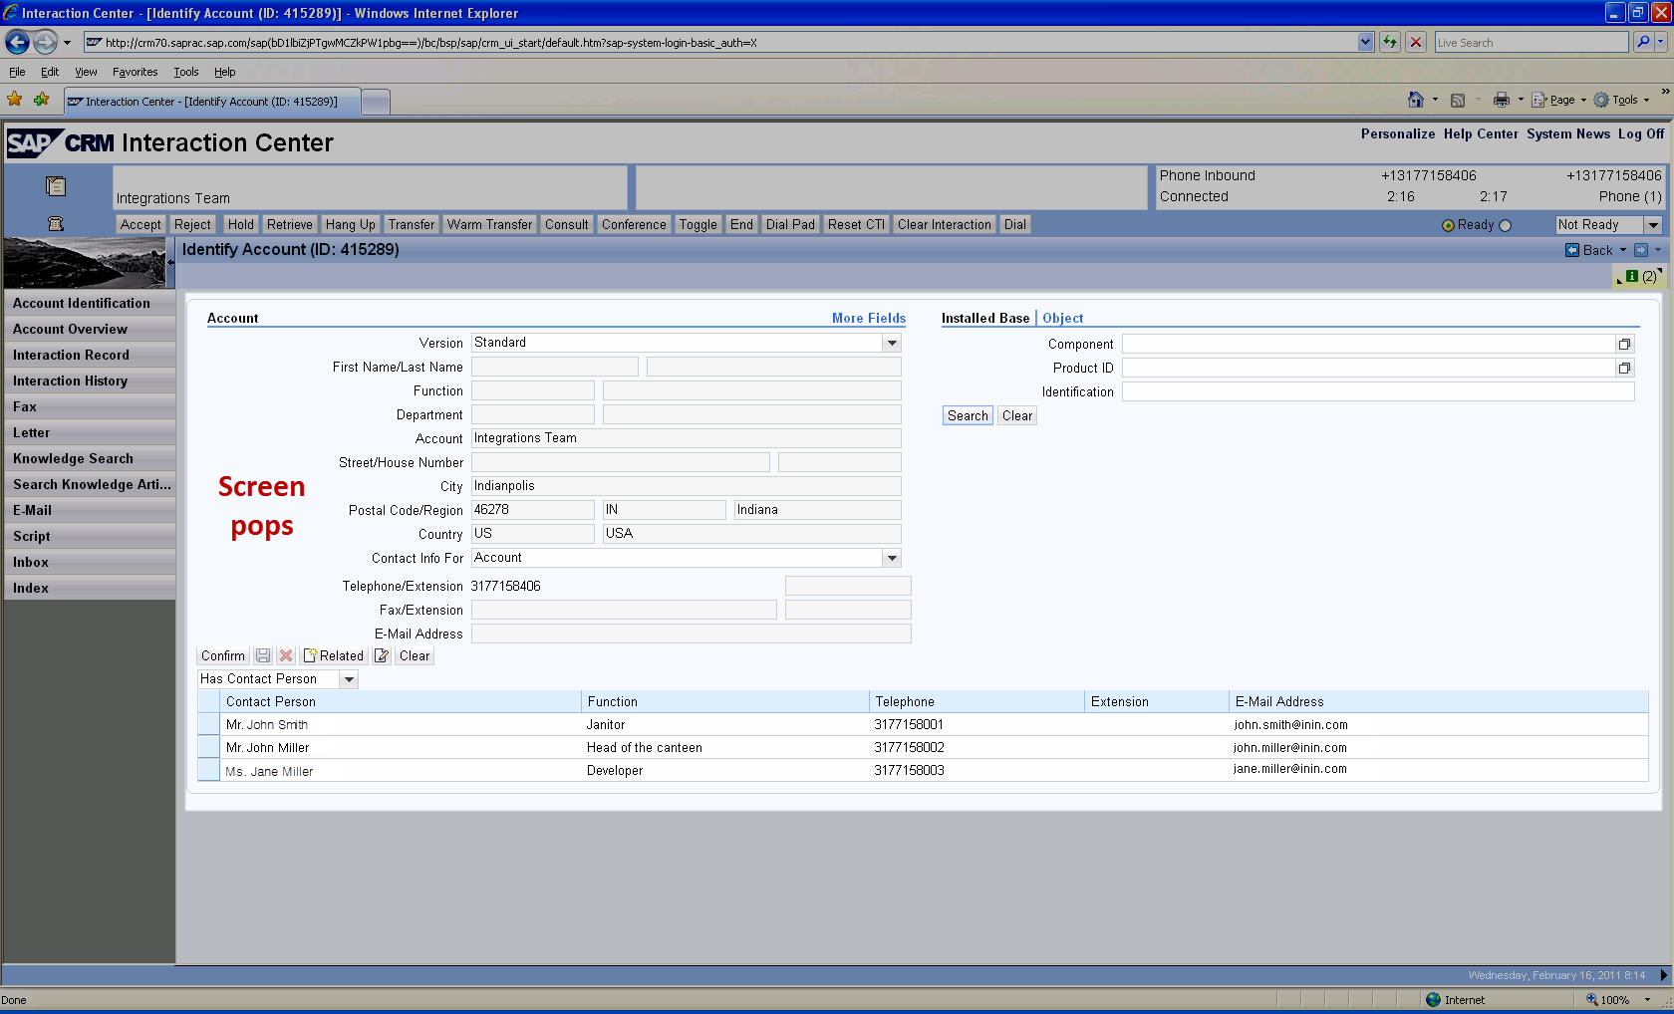This screenshot has height=1014, width=1674.
Task: Click the save floppy disk icon beside Confirm
Action: [x=263, y=655]
